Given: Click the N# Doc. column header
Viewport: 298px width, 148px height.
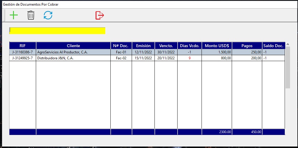Looking at the screenshot, I should click(x=121, y=46).
